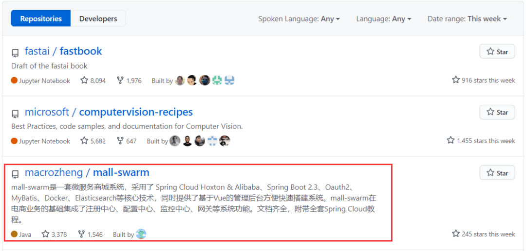The height and width of the screenshot is (251, 526).
Task: View fastbook stargazers count 8,094
Action: coord(93,80)
